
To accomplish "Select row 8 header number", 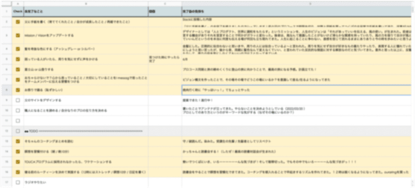I will pyautogui.click(x=6, y=90).
